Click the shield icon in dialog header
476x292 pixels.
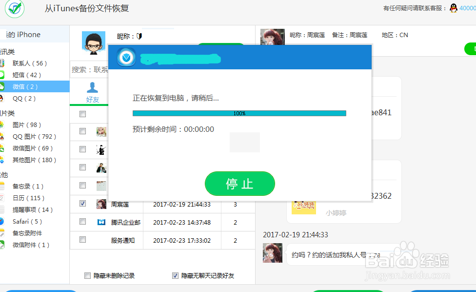coord(126,57)
